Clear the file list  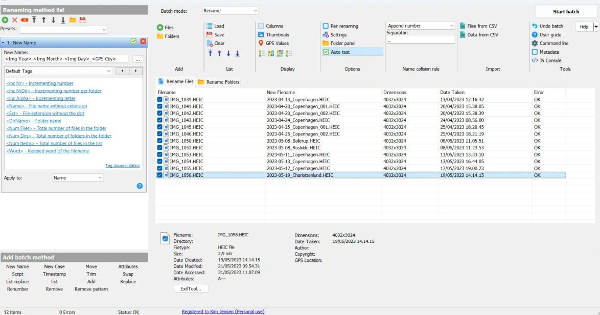[215, 43]
